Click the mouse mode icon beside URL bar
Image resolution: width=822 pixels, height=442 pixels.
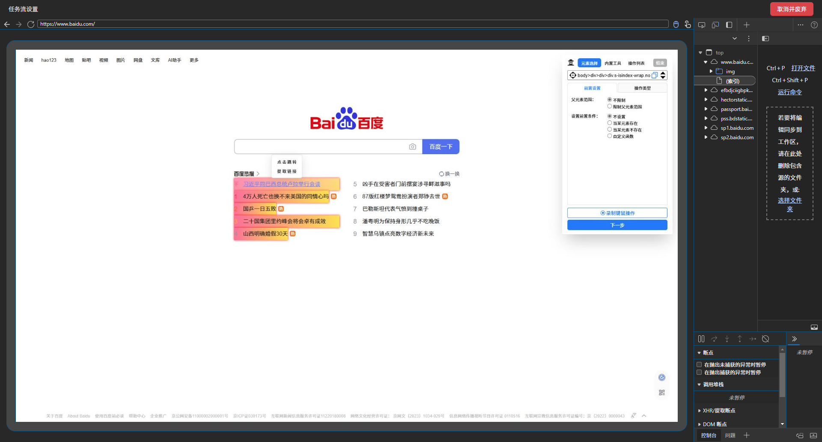pyautogui.click(x=676, y=24)
